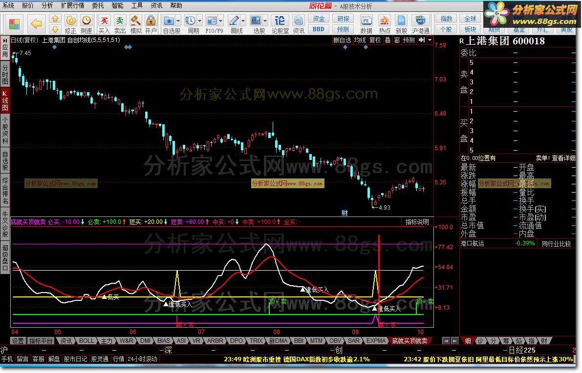Toggle 均线 moving average display

(x=360, y=39)
